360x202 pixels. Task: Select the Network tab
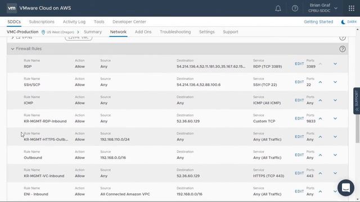click(118, 32)
